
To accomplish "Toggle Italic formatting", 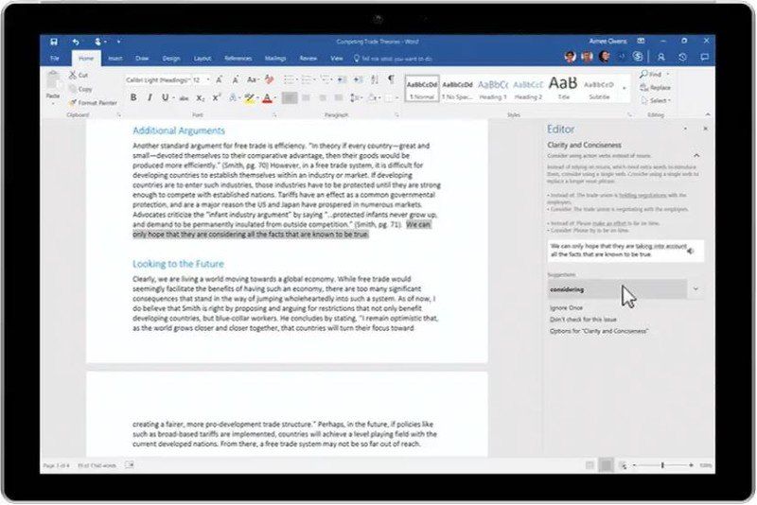I will click(x=150, y=97).
